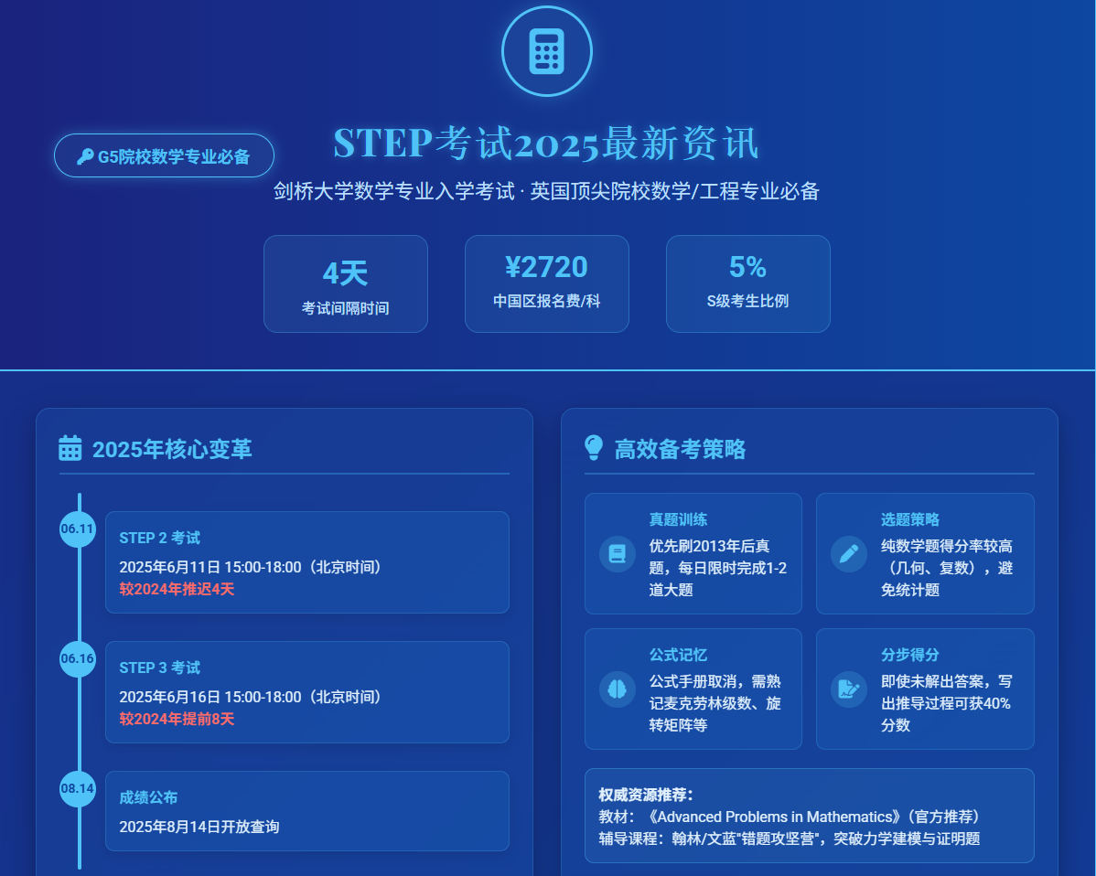
Task: Open the 5% S级考生比例 stat card
Action: click(x=748, y=283)
